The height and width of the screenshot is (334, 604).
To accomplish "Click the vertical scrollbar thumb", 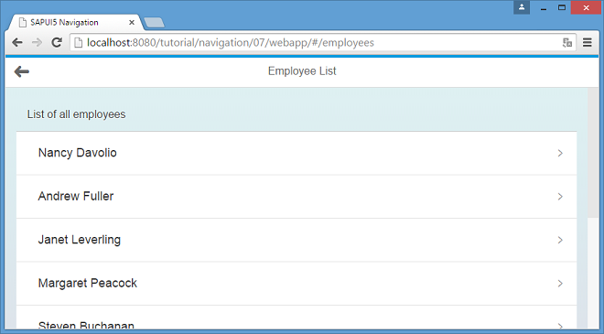I will pyautogui.click(x=593, y=153).
